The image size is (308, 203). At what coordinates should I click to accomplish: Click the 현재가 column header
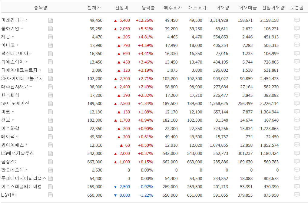click(94, 8)
